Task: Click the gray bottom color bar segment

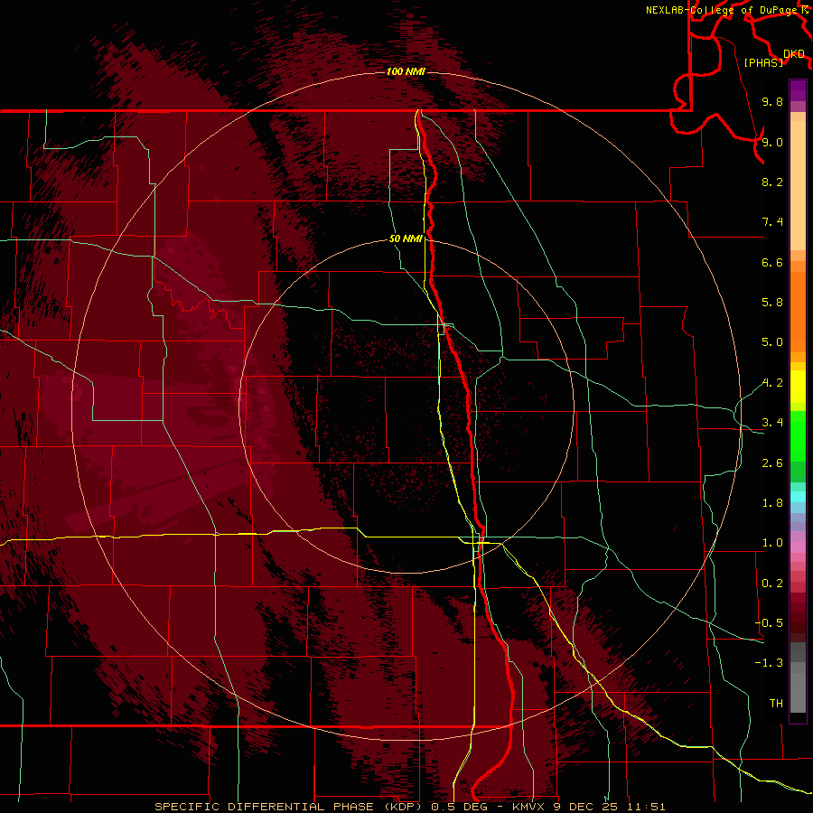Action: pos(798,693)
